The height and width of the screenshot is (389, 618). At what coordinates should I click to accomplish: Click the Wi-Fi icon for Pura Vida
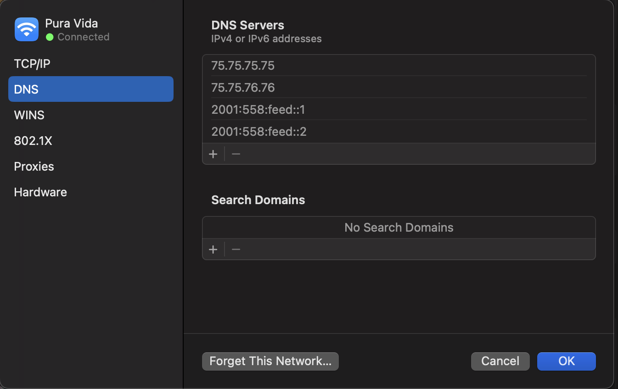tap(26, 29)
